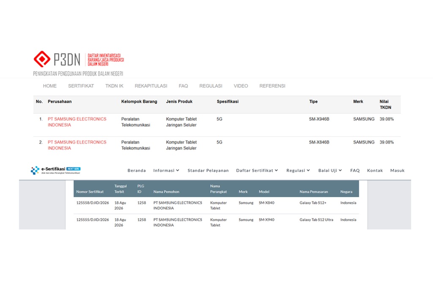Click the e-Sertifikasi logo icon

point(35,171)
